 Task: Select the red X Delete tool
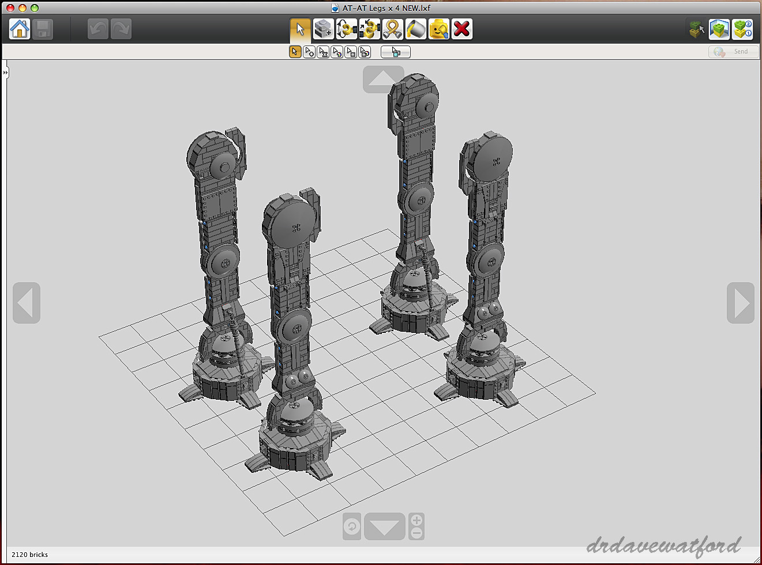tap(461, 29)
